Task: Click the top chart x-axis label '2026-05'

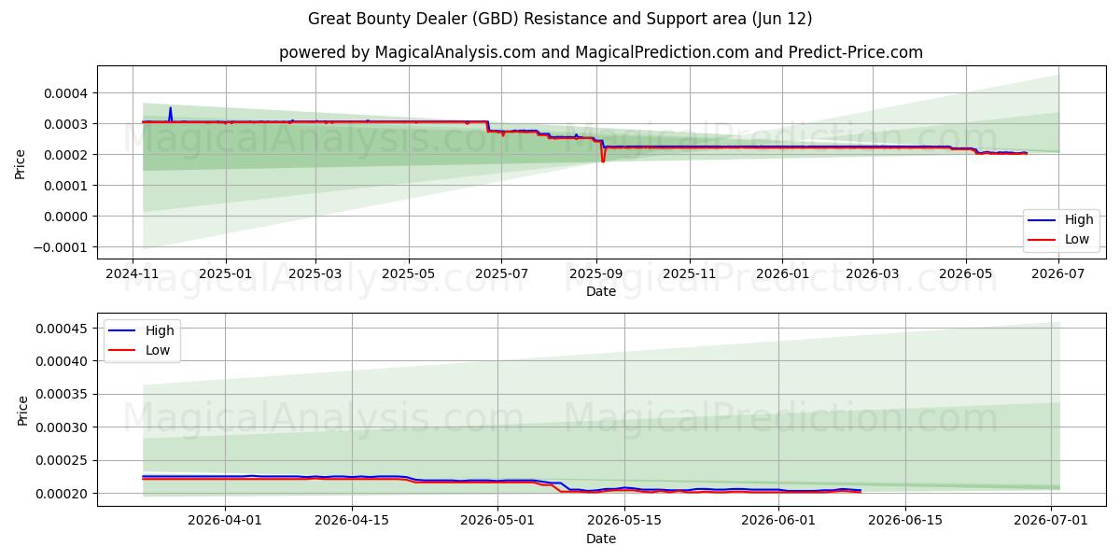Action: coord(966,274)
